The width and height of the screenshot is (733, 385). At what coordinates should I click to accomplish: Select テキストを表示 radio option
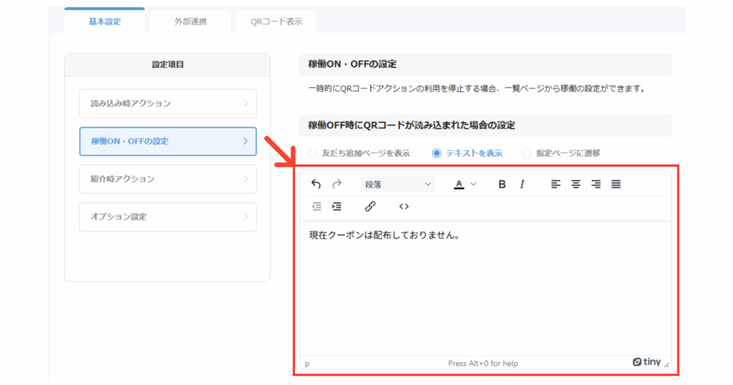point(437,153)
